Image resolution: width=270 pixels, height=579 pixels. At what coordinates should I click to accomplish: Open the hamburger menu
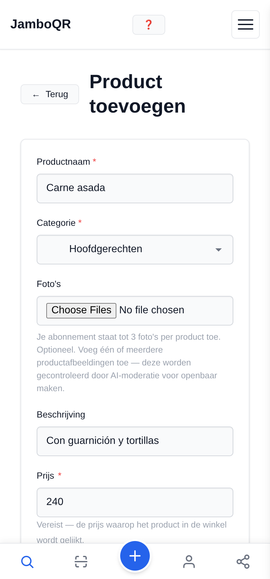click(x=246, y=24)
